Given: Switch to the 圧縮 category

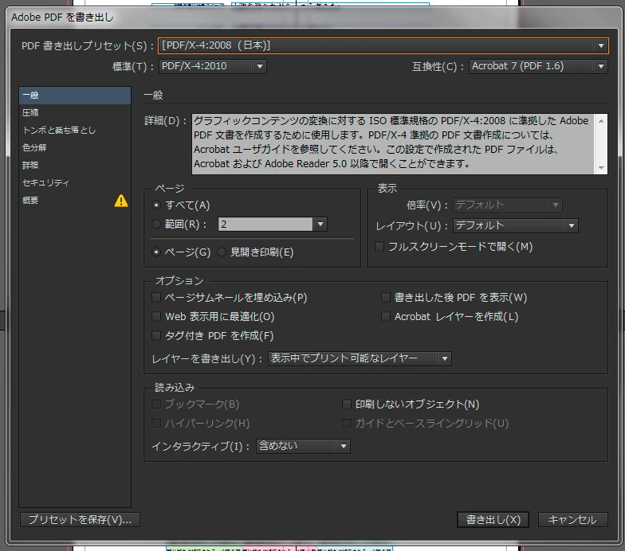Looking at the screenshot, I should coord(75,113).
